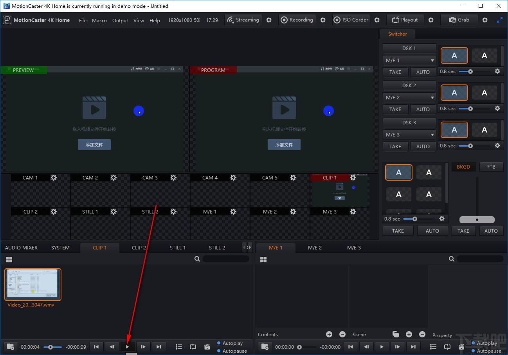Click the add media folder icon in CLIP 1 player
The width and height of the screenshot is (508, 355).
point(10,347)
